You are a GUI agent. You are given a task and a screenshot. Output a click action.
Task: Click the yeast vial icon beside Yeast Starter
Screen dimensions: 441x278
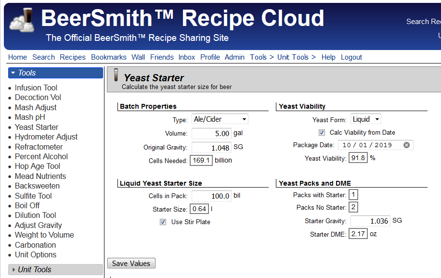[116, 75]
